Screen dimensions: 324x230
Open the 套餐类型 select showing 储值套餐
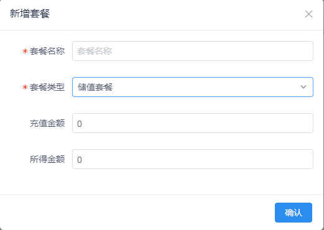pyautogui.click(x=193, y=87)
